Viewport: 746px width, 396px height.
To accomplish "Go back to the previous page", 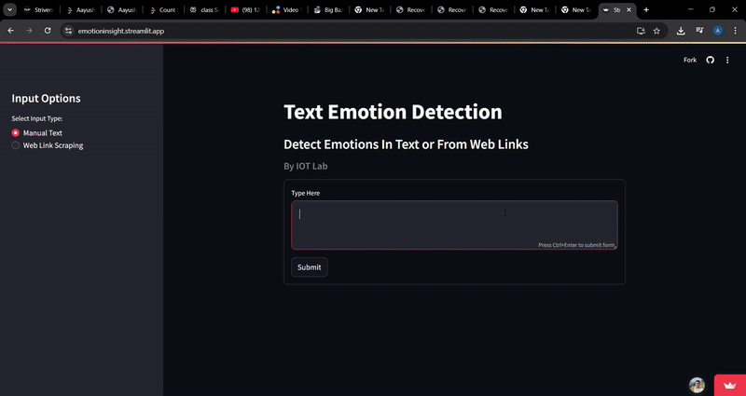I will click(10, 31).
